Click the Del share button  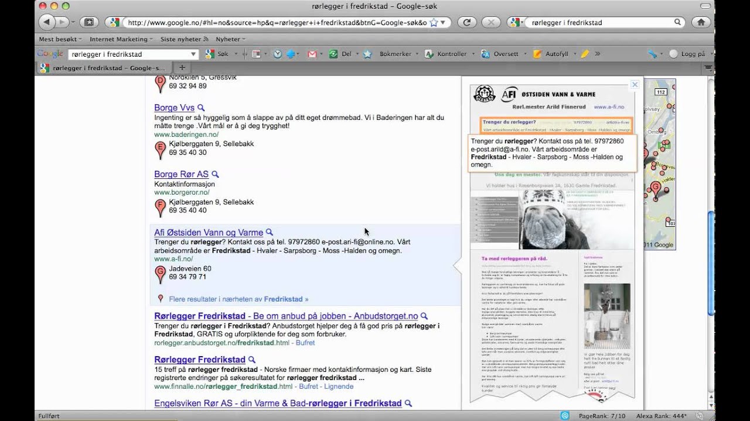[x=340, y=54]
